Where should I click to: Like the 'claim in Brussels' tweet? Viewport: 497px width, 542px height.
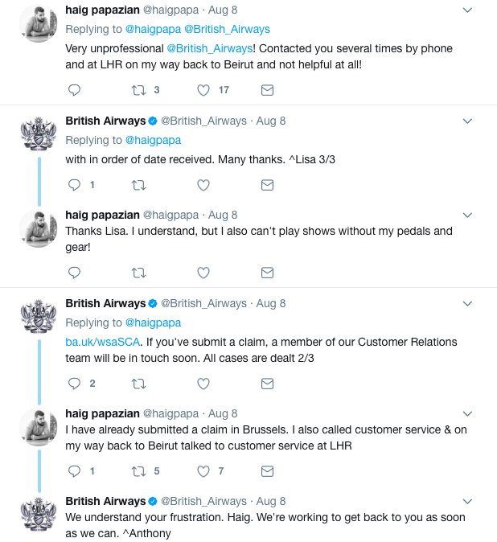(203, 471)
